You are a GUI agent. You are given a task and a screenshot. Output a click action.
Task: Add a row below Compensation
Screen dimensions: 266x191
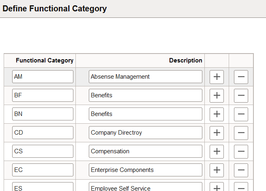[x=217, y=151]
